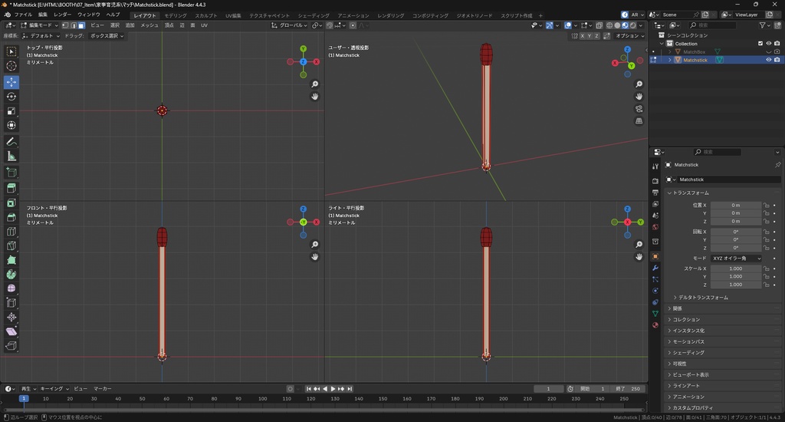Jump to the timeline end frame

point(350,389)
